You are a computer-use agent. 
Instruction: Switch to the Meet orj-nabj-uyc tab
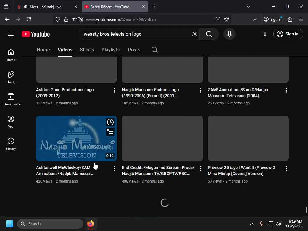coord(46,7)
